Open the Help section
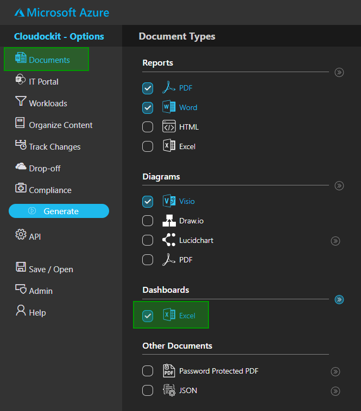The width and height of the screenshot is (361, 411). [x=37, y=313]
